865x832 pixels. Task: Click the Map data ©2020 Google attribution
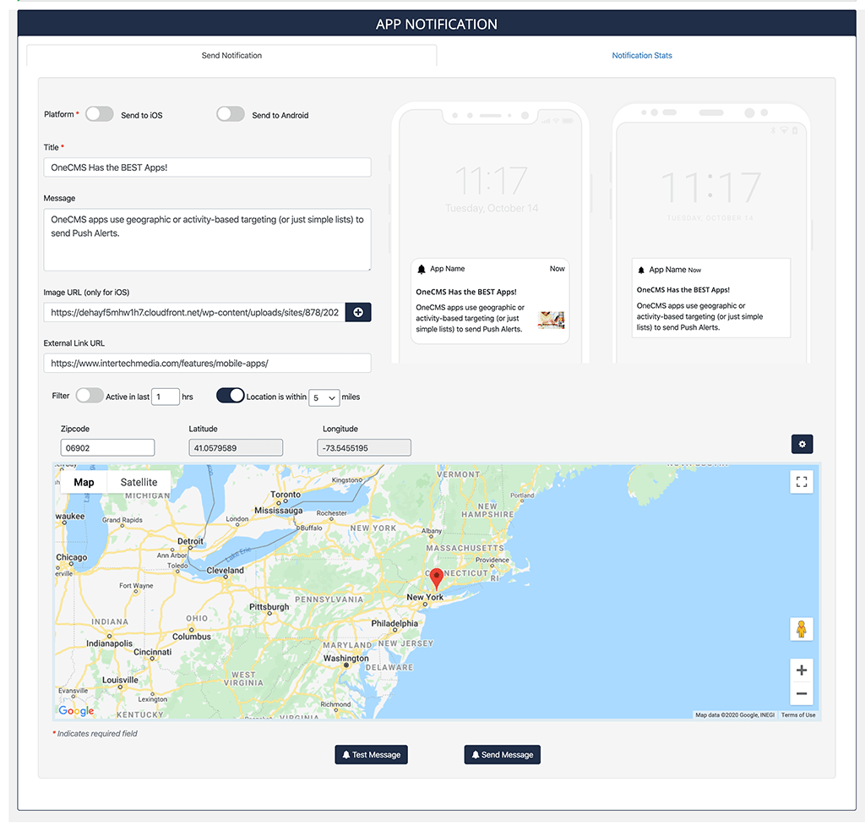click(x=735, y=715)
